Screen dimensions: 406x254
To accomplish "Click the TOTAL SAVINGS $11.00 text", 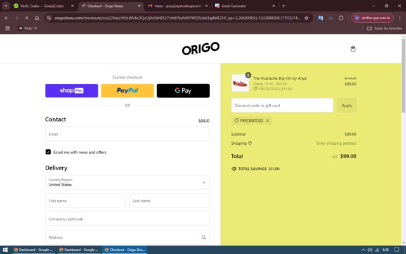I will 259,169.
